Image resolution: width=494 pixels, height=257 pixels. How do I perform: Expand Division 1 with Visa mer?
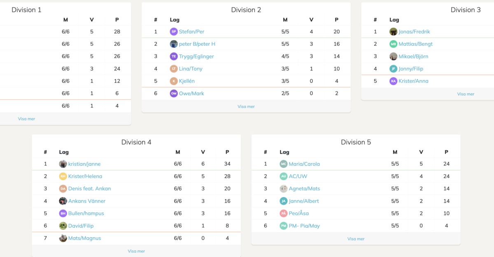(27, 119)
